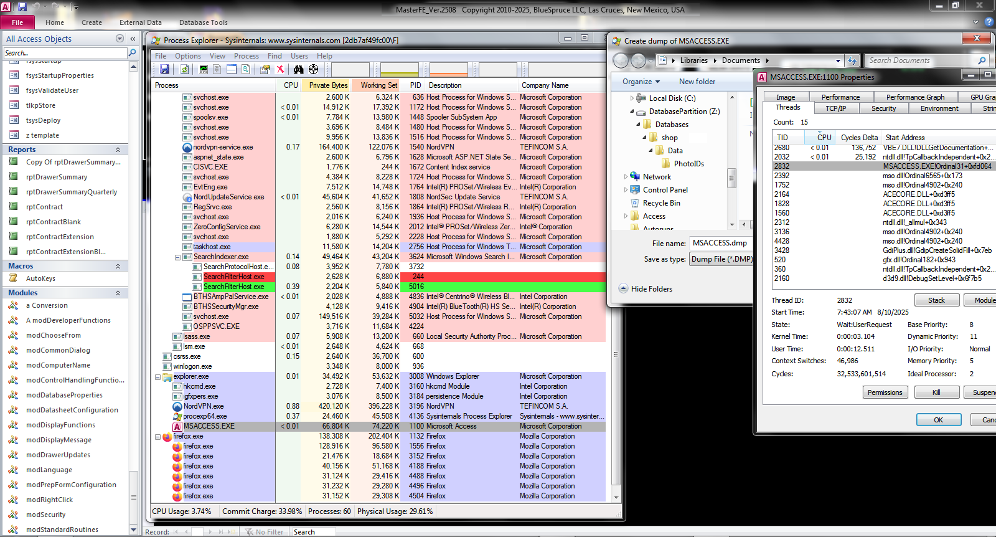Open the Environment tab in Properties

coord(939,108)
